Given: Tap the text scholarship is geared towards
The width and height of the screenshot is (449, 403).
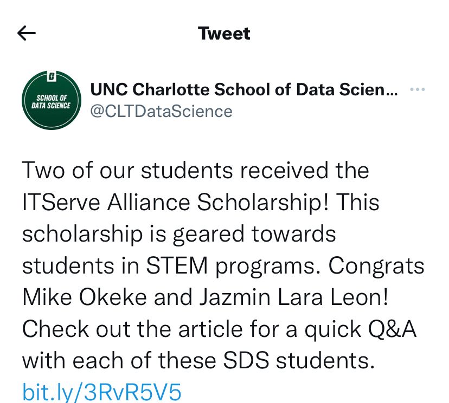Looking at the screenshot, I should tap(179, 234).
